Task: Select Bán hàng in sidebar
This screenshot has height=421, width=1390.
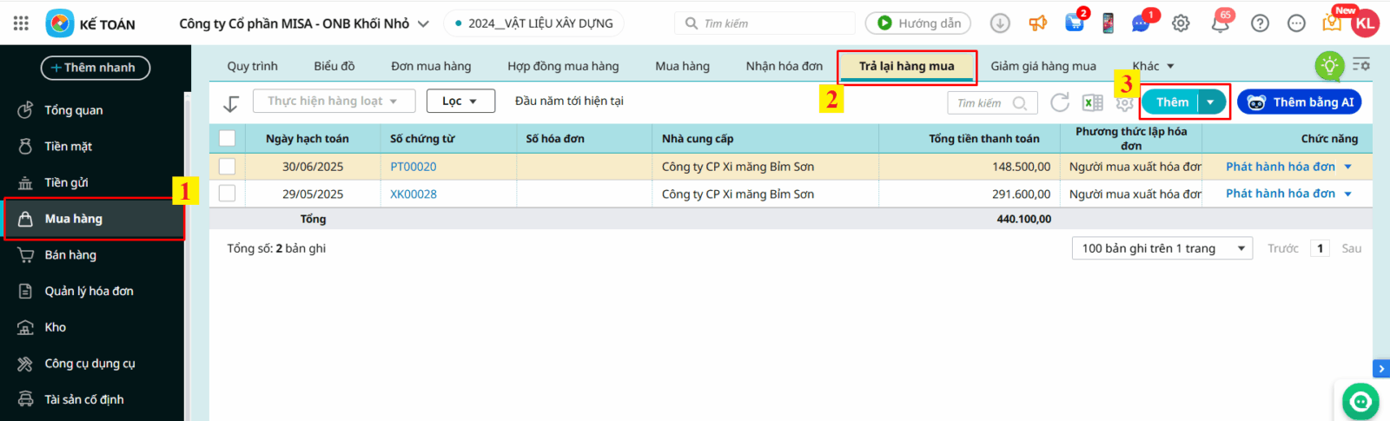Action: [x=70, y=255]
